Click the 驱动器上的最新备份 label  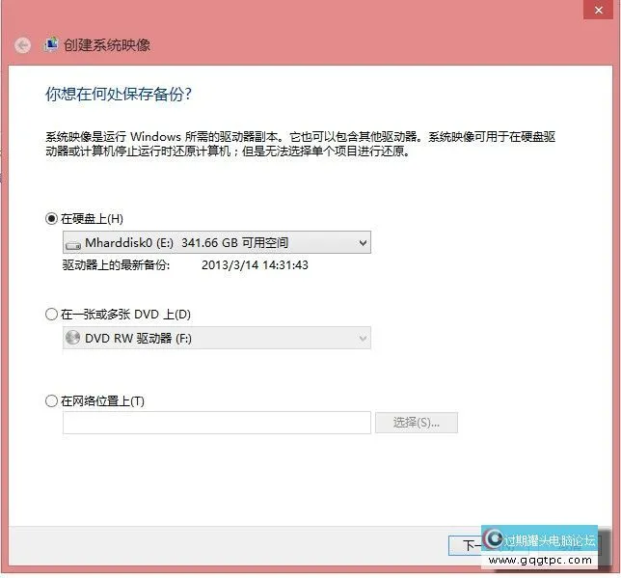click(116, 265)
